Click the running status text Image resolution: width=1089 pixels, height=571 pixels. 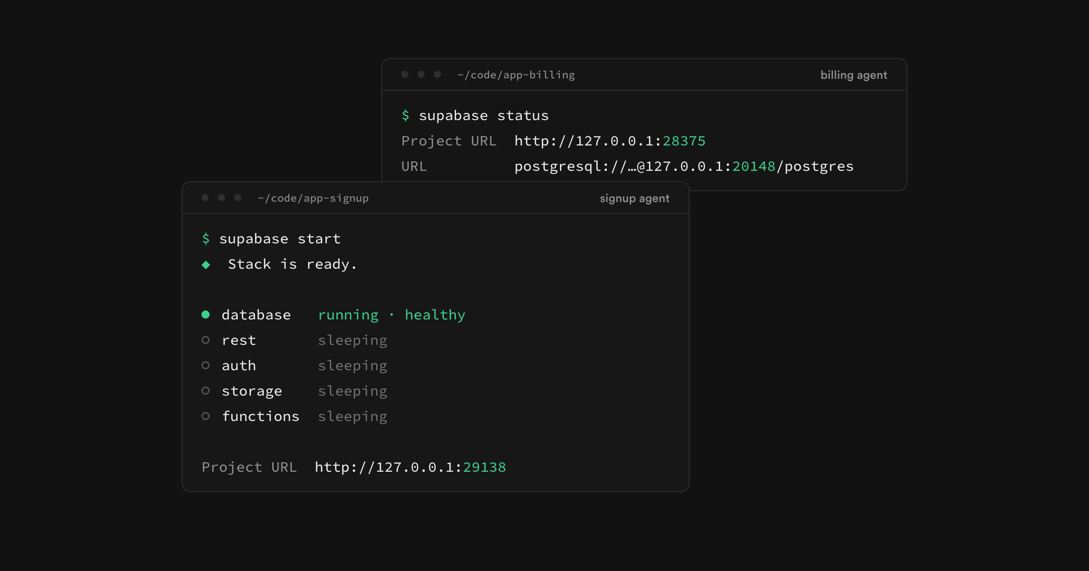click(348, 315)
